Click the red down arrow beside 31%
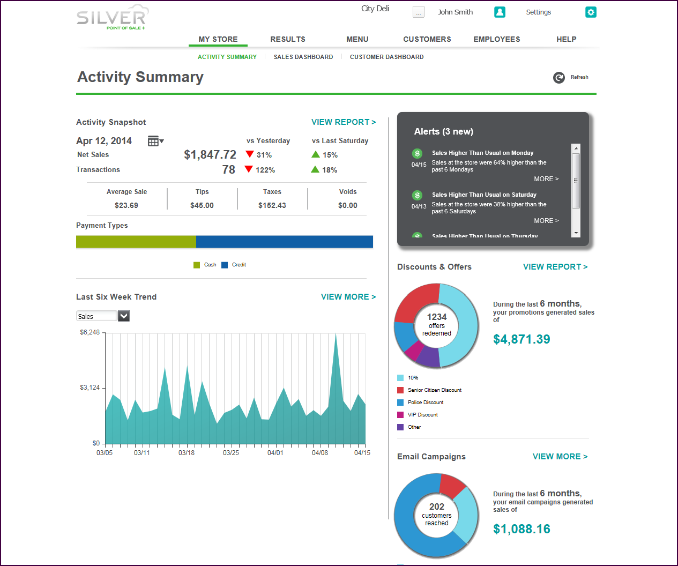 249,154
